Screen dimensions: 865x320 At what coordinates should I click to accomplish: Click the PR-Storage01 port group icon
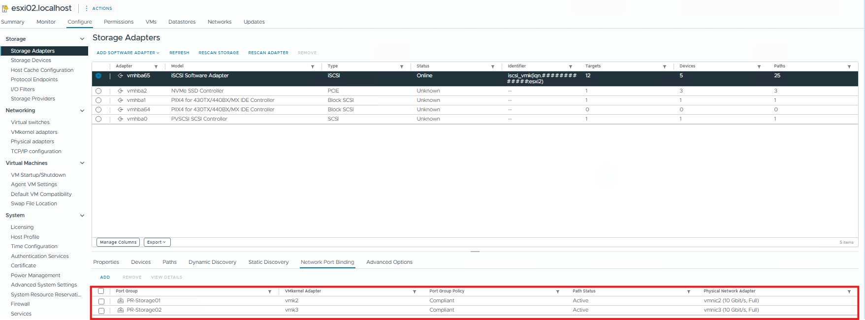pos(121,301)
